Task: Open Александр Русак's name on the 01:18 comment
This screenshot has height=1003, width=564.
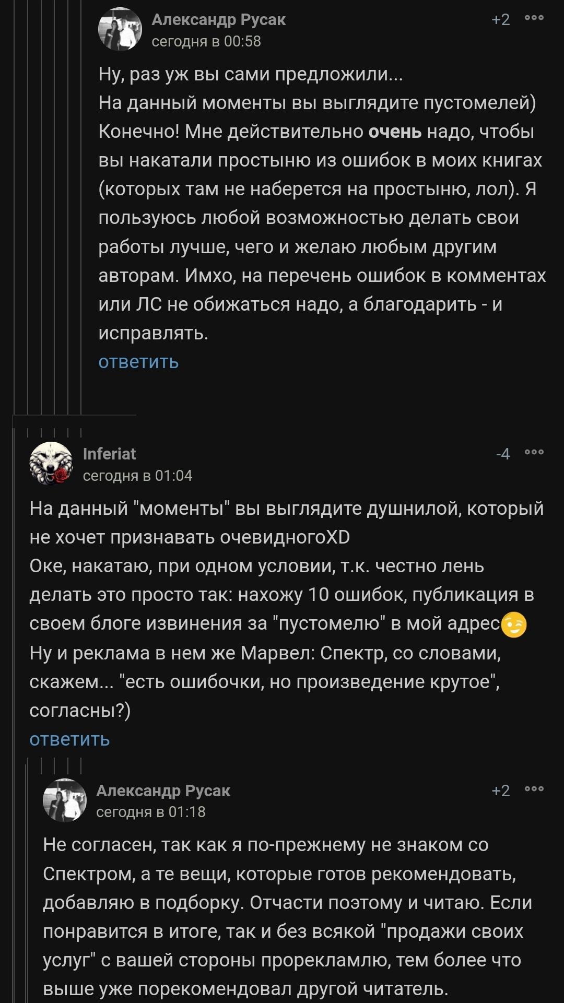Action: pos(163,791)
